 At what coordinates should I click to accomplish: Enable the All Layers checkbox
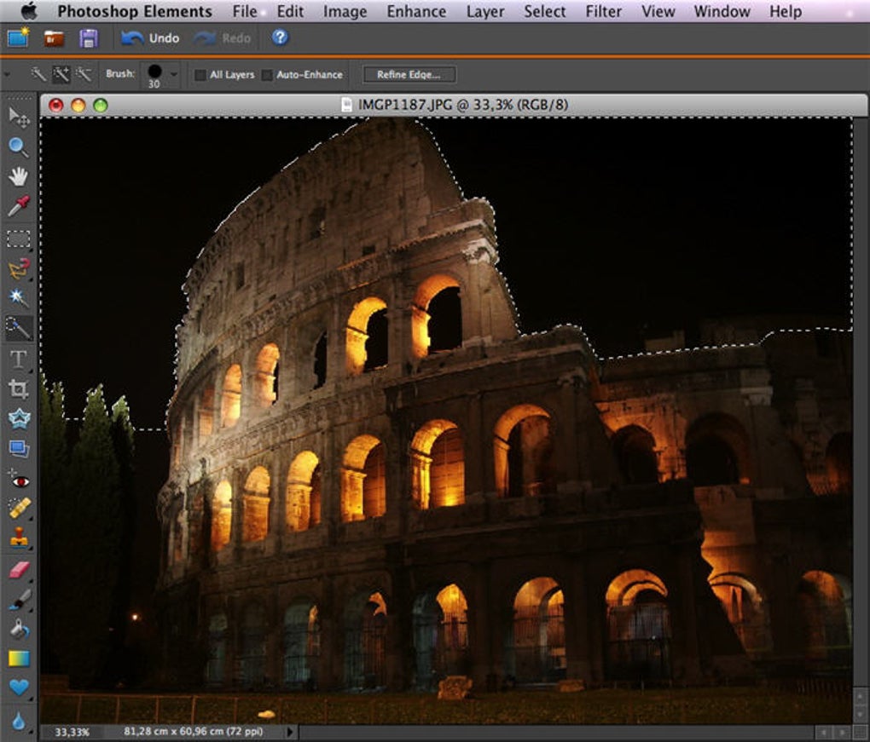coord(200,75)
